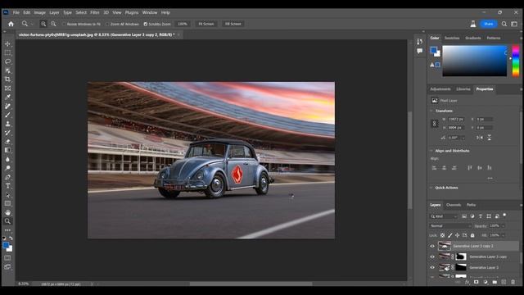The image size is (524, 295).
Task: Select the Eraser tool
Action: pyautogui.click(x=7, y=142)
